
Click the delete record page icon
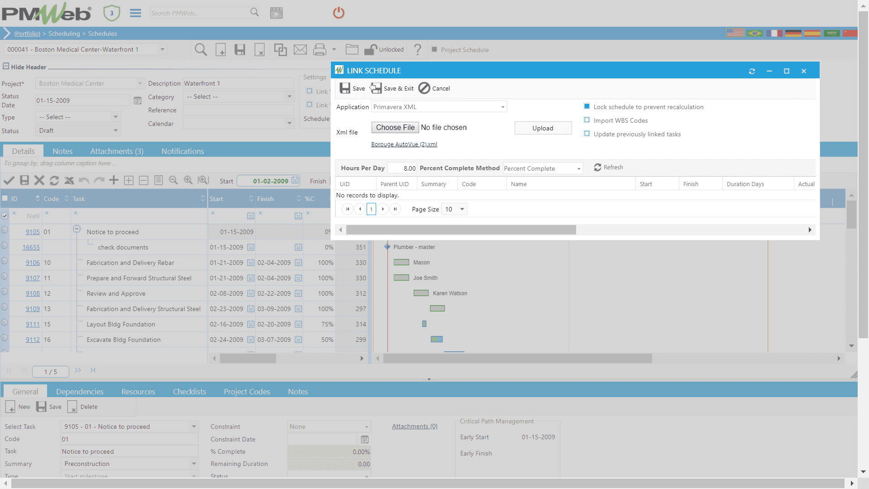coord(259,49)
